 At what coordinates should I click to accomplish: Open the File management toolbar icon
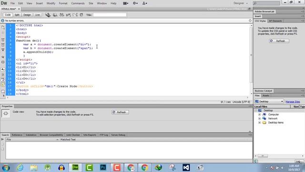coord(61,15)
